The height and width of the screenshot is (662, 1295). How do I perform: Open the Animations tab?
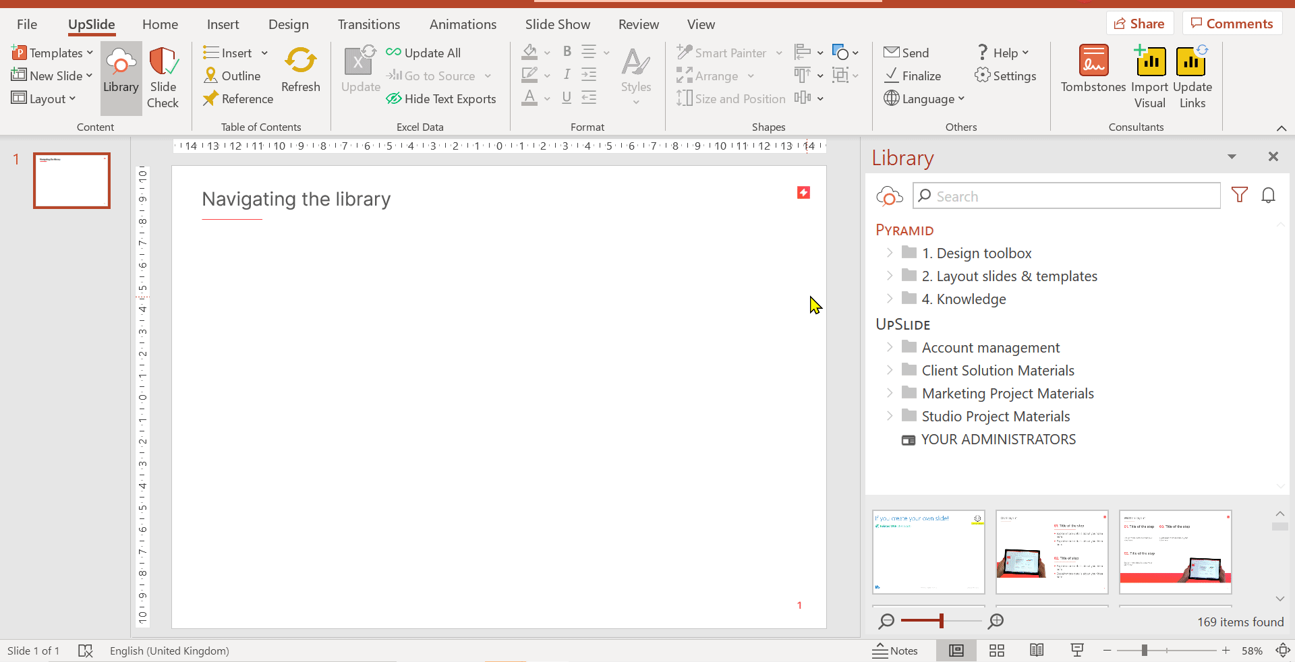(x=463, y=24)
